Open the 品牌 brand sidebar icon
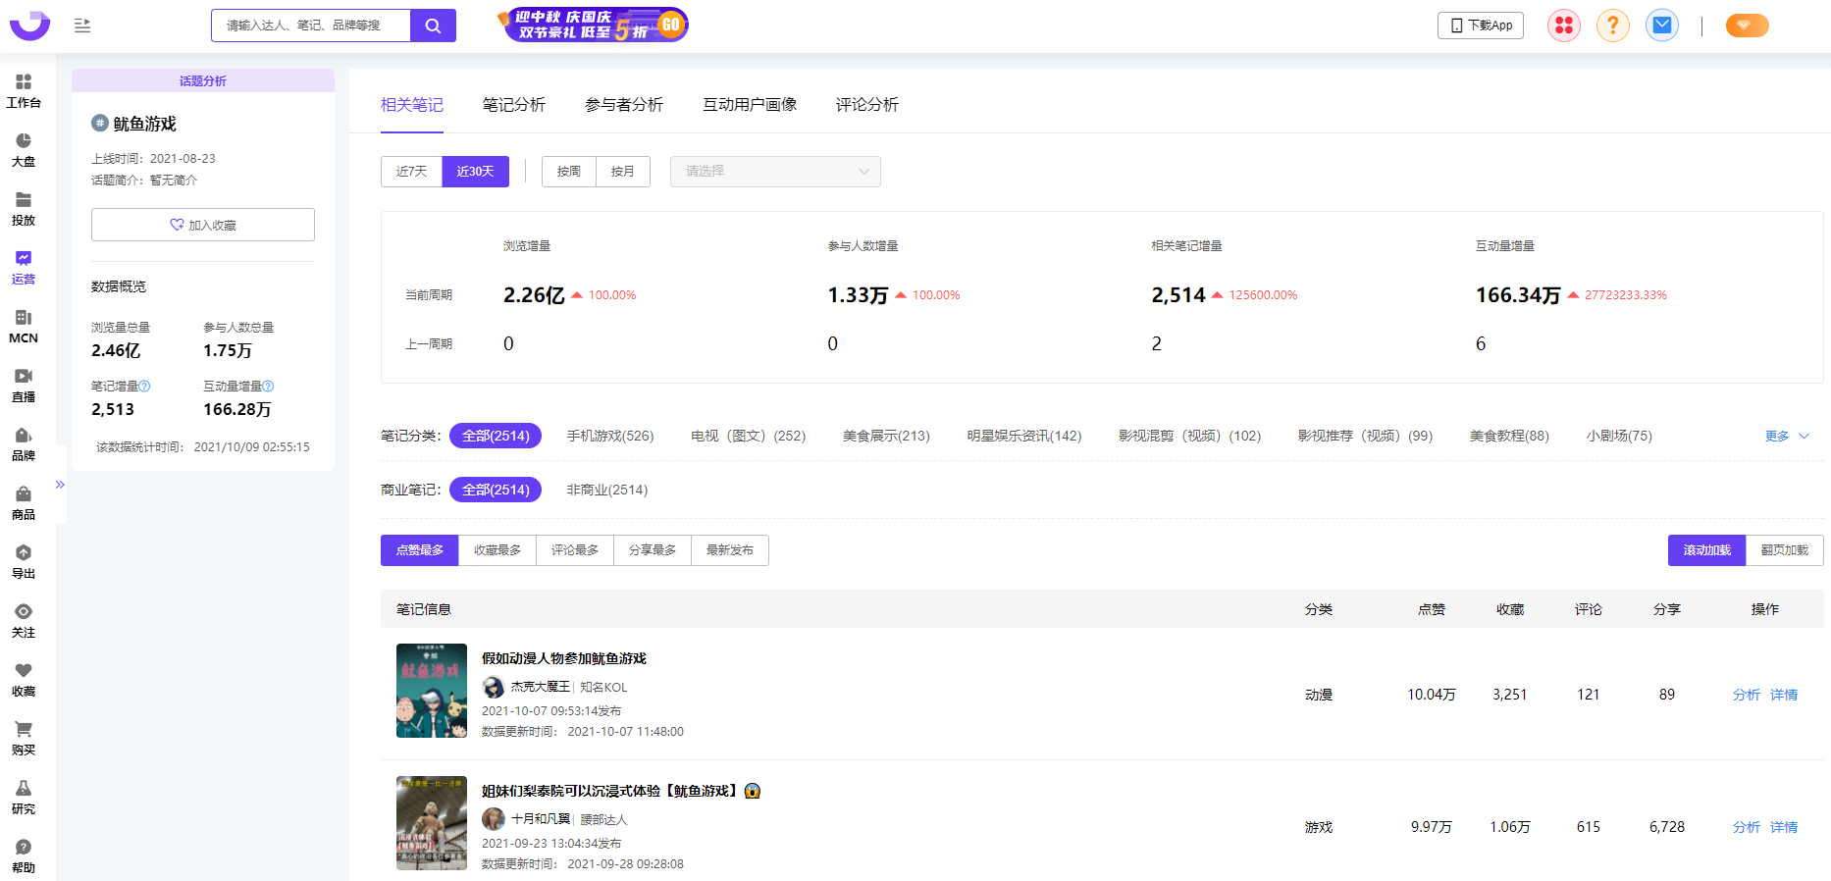The image size is (1831, 881). tap(24, 443)
